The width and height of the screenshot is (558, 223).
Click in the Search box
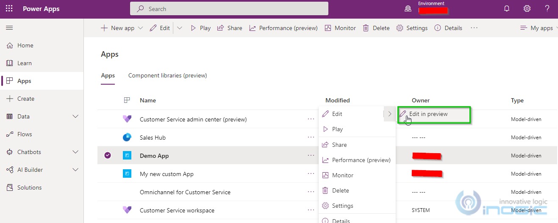point(229,9)
